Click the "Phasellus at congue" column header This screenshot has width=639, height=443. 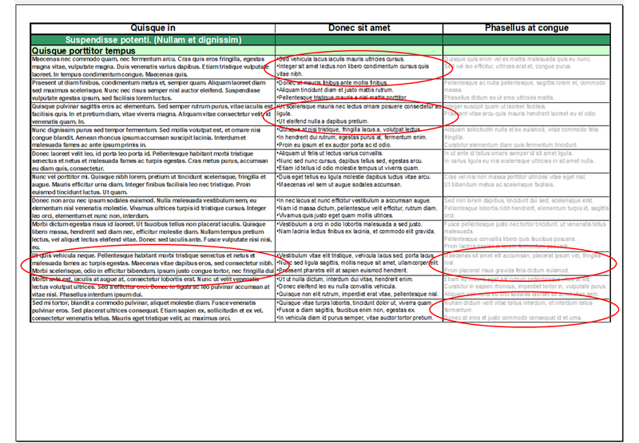(x=526, y=28)
